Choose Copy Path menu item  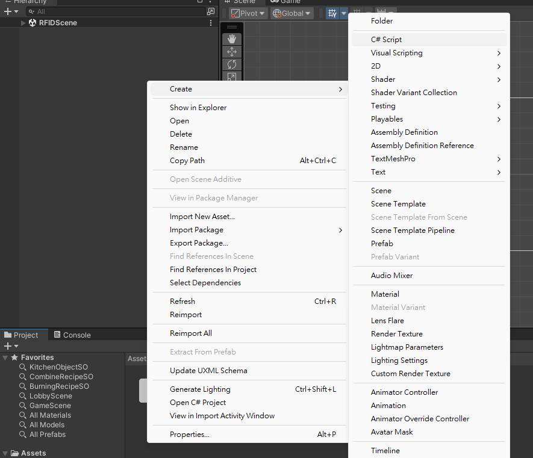click(x=249, y=161)
